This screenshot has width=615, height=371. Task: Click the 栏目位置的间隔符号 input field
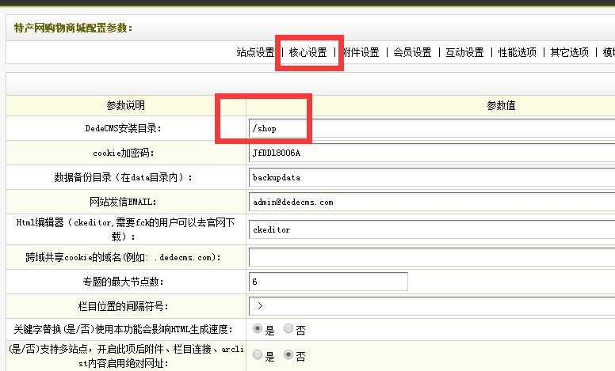(x=432, y=306)
